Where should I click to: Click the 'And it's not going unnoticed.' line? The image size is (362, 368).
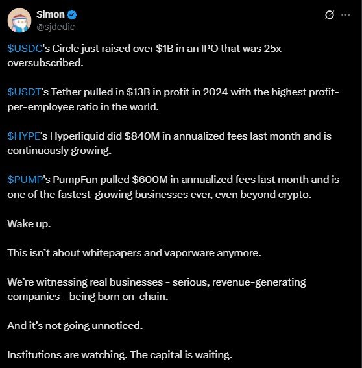[75, 326]
